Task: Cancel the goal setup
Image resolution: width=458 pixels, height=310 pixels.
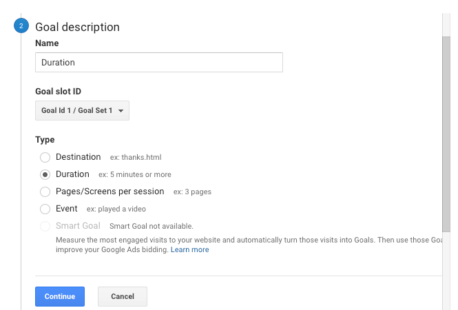Action: pyautogui.click(x=123, y=296)
